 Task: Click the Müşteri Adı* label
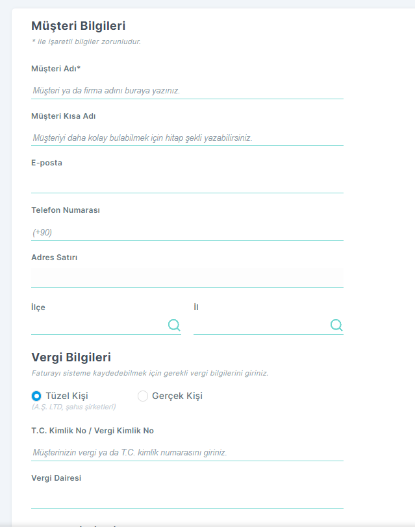coord(56,69)
